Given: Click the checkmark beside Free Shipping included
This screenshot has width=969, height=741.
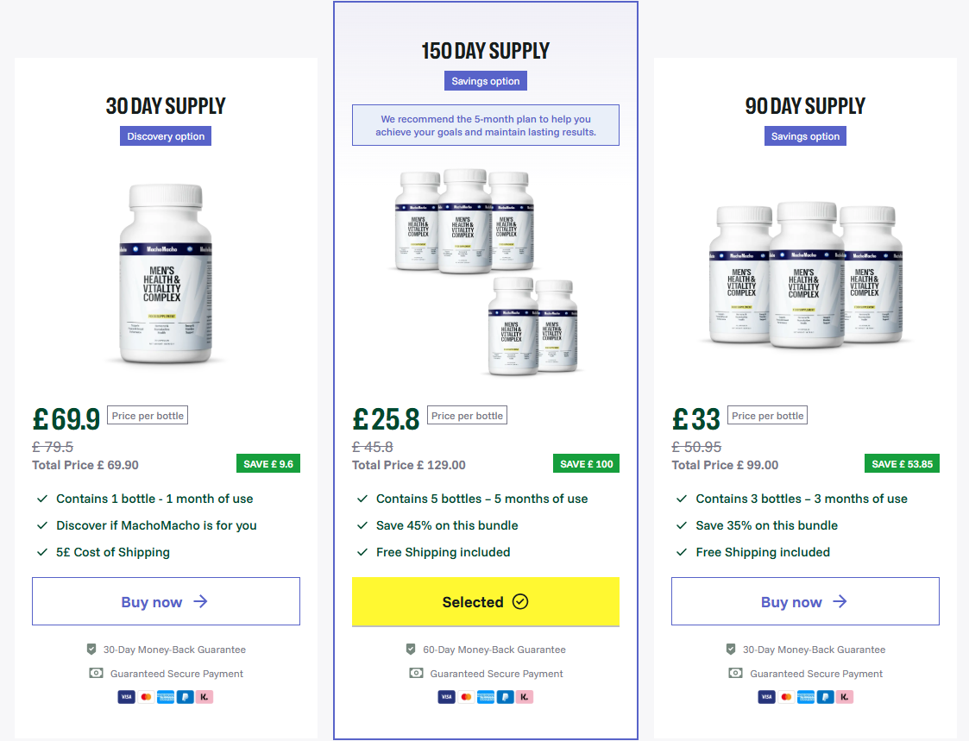Looking at the screenshot, I should [362, 551].
